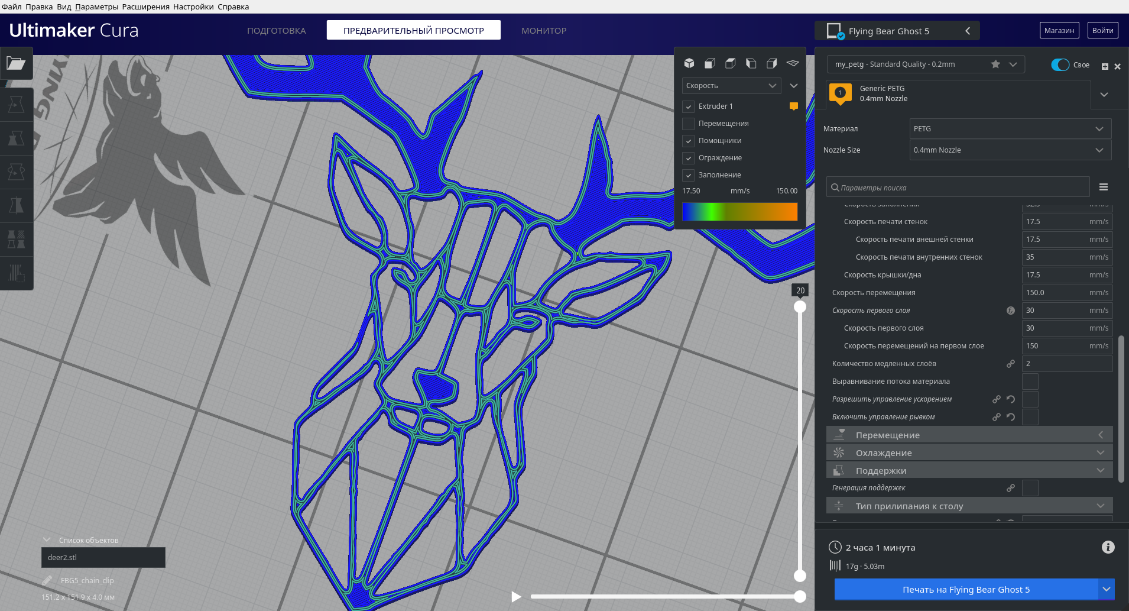The image size is (1129, 611).
Task: Click the extruder 1 nozzle icon
Action: click(x=840, y=93)
